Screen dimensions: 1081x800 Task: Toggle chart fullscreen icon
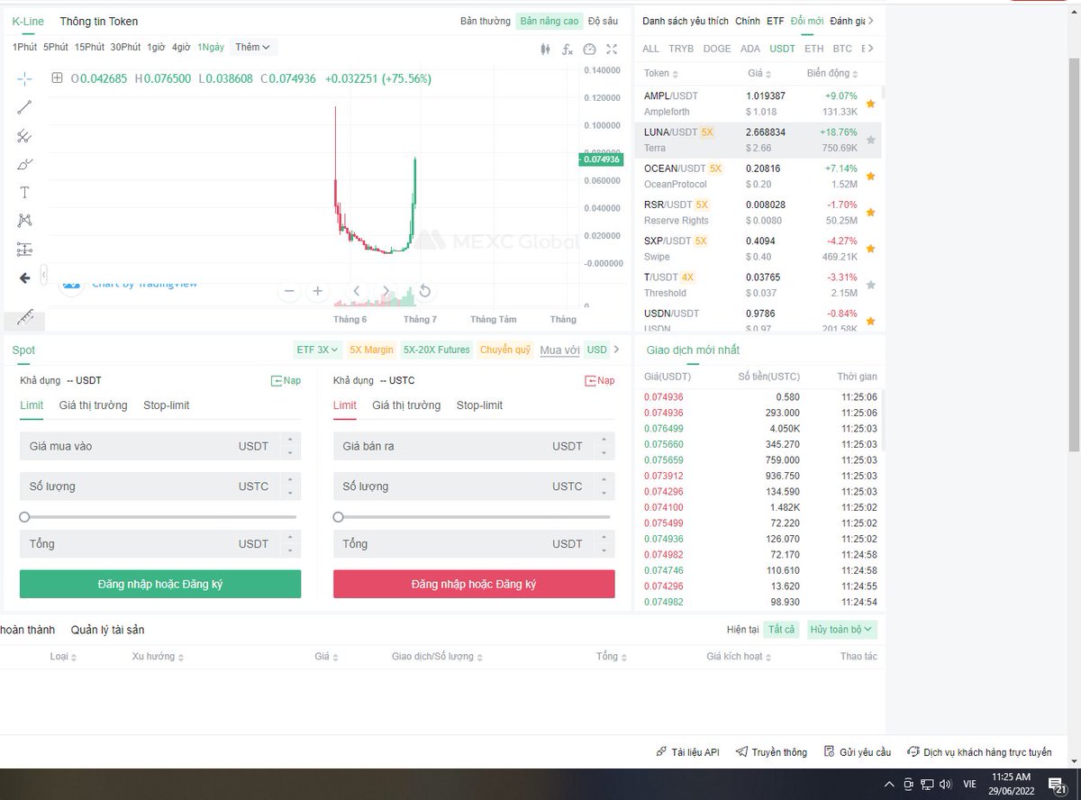[x=613, y=50]
